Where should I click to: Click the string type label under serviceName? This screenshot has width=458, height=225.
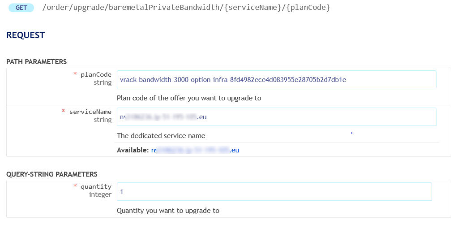(103, 120)
